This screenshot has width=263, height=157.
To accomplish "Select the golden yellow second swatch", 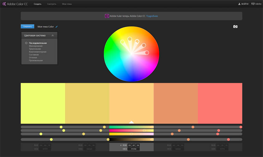I will click(87, 104).
